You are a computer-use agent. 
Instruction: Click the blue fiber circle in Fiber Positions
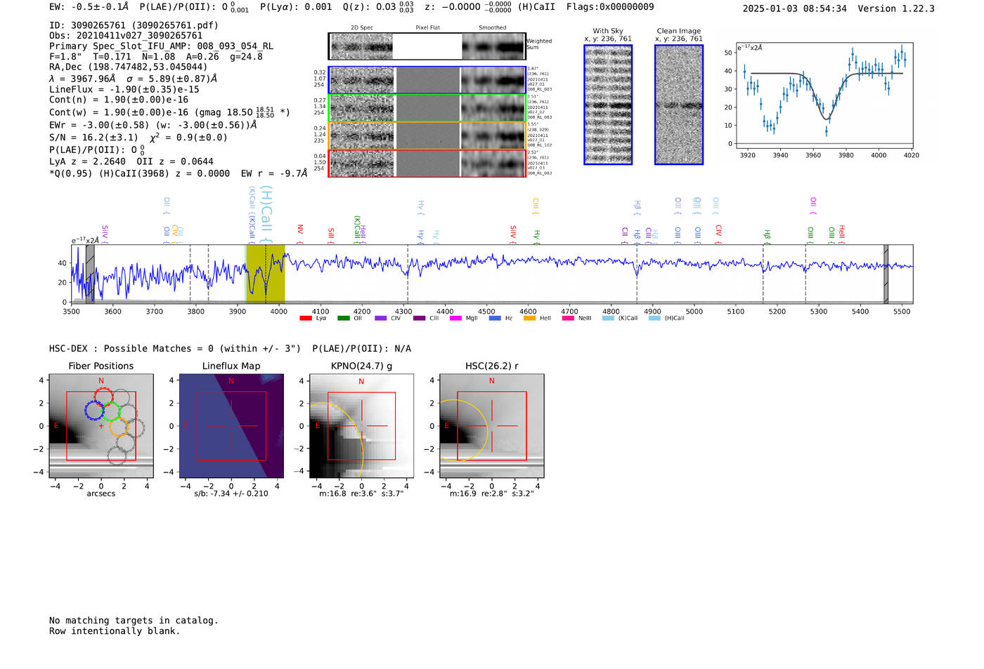pos(94,410)
